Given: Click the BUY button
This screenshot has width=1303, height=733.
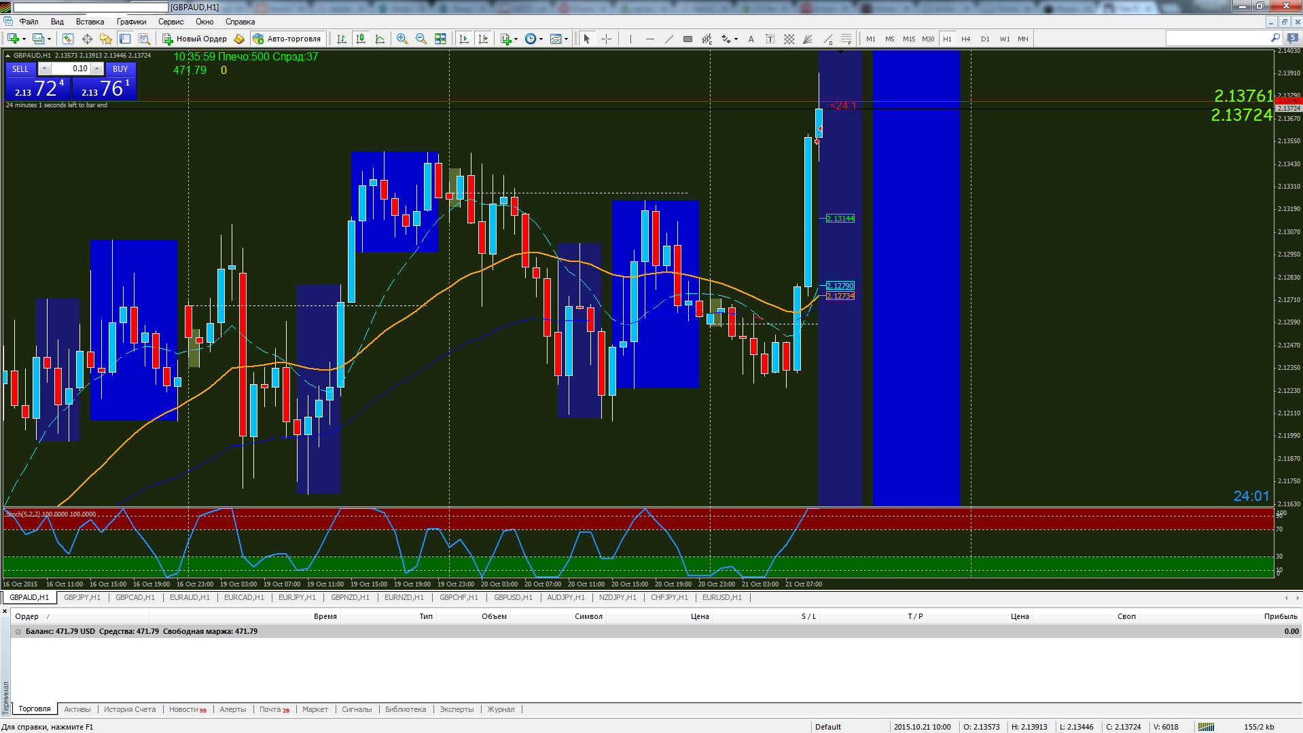Looking at the screenshot, I should point(120,69).
